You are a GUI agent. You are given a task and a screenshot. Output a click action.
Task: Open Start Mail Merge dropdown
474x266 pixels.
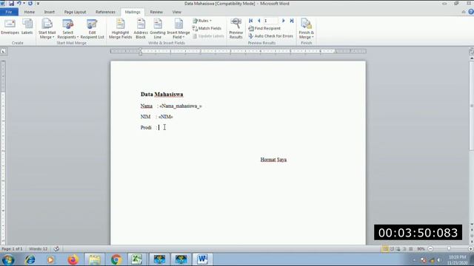(x=47, y=29)
